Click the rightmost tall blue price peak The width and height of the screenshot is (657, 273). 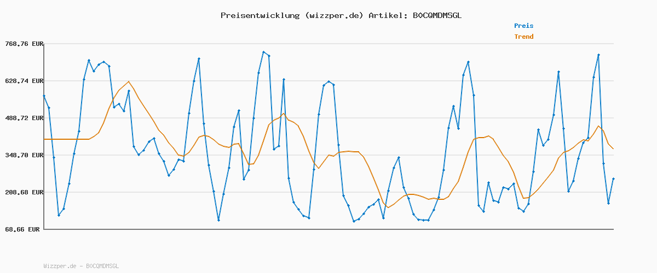click(x=598, y=55)
